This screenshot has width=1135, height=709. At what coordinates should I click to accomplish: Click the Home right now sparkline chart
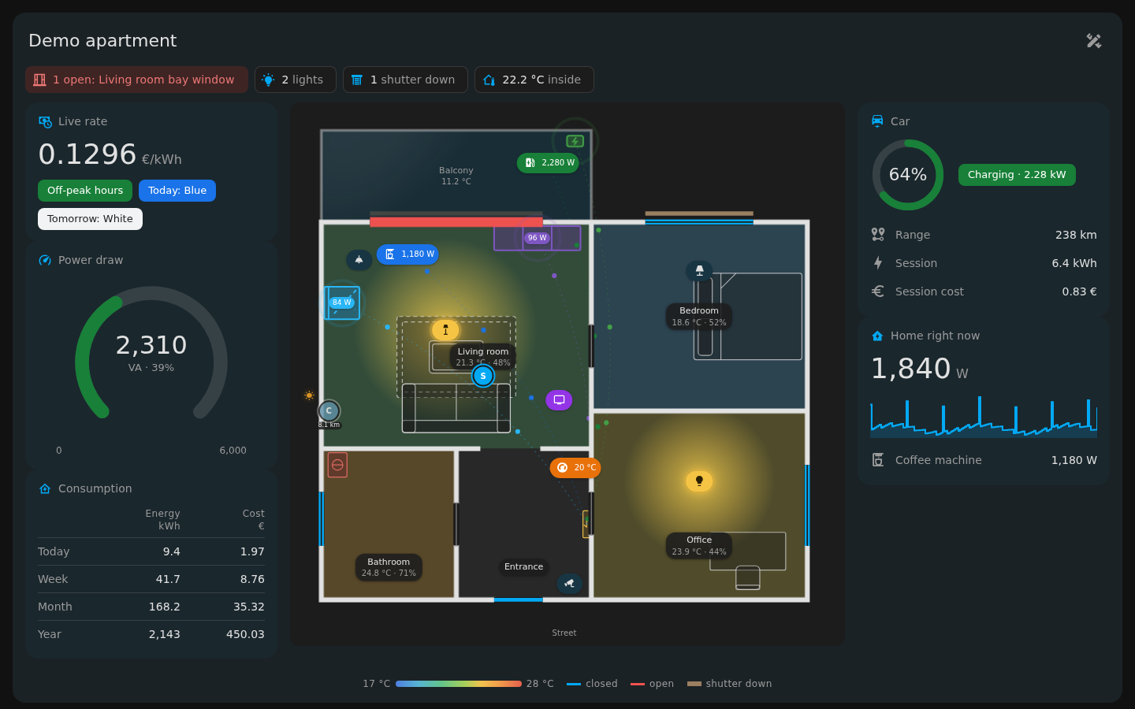tap(984, 417)
